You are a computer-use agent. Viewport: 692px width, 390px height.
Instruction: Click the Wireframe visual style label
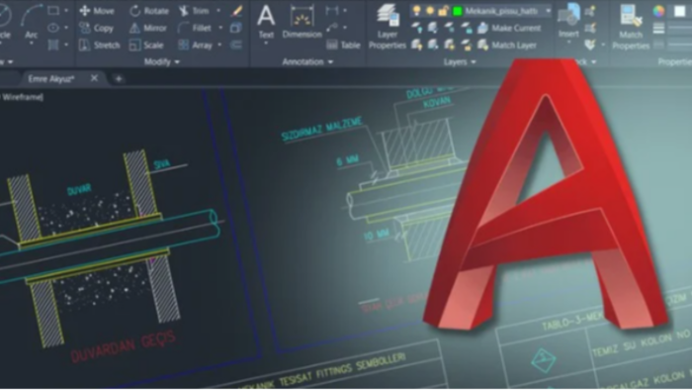pos(22,97)
